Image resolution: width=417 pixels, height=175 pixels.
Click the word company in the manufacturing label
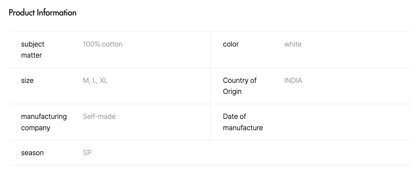36,128
